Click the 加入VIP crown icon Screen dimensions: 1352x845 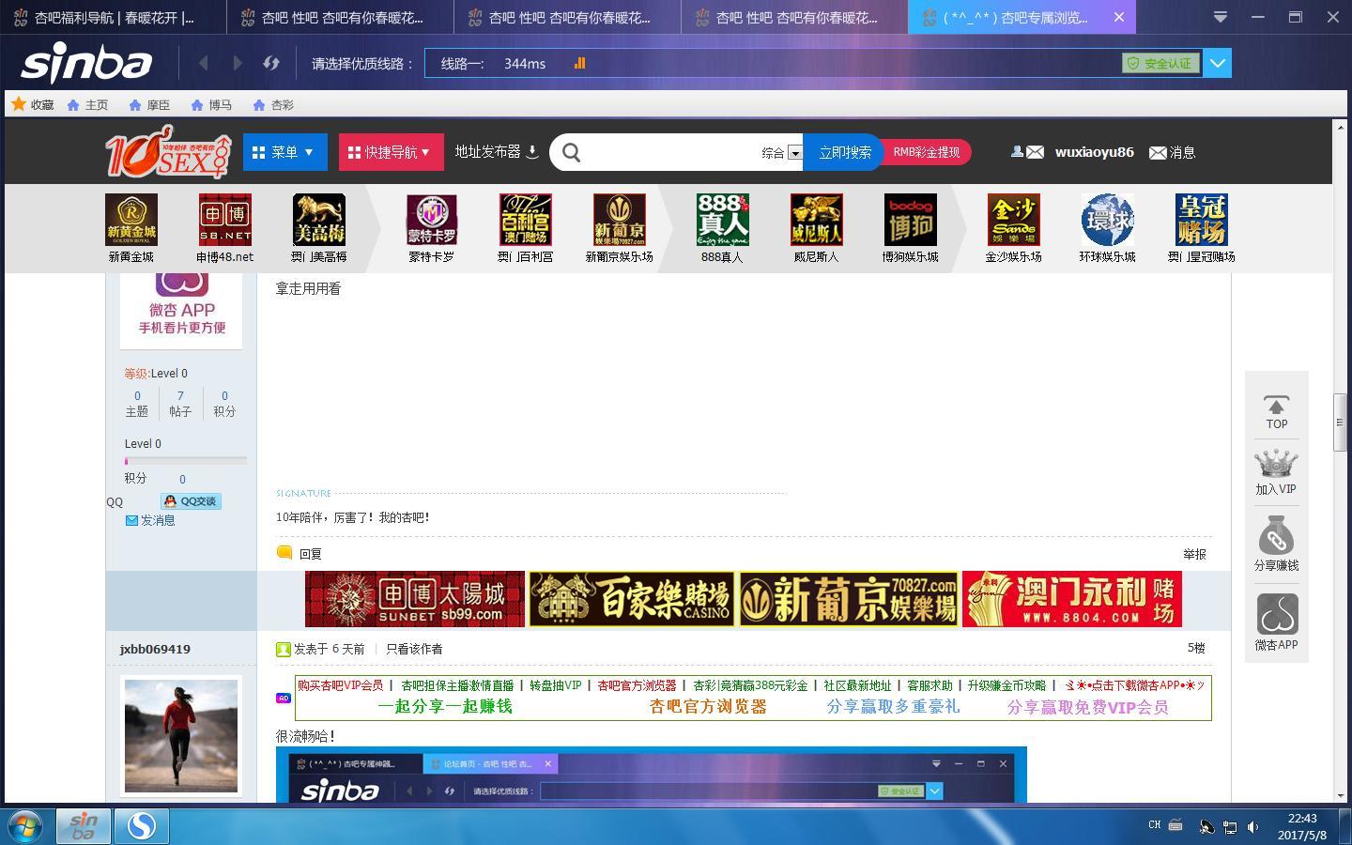(1276, 464)
